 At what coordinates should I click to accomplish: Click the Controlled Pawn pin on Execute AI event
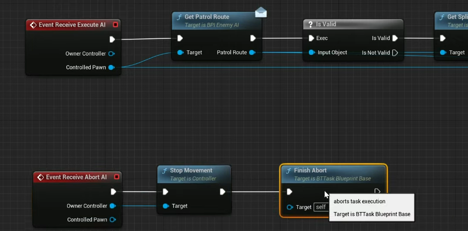click(111, 67)
